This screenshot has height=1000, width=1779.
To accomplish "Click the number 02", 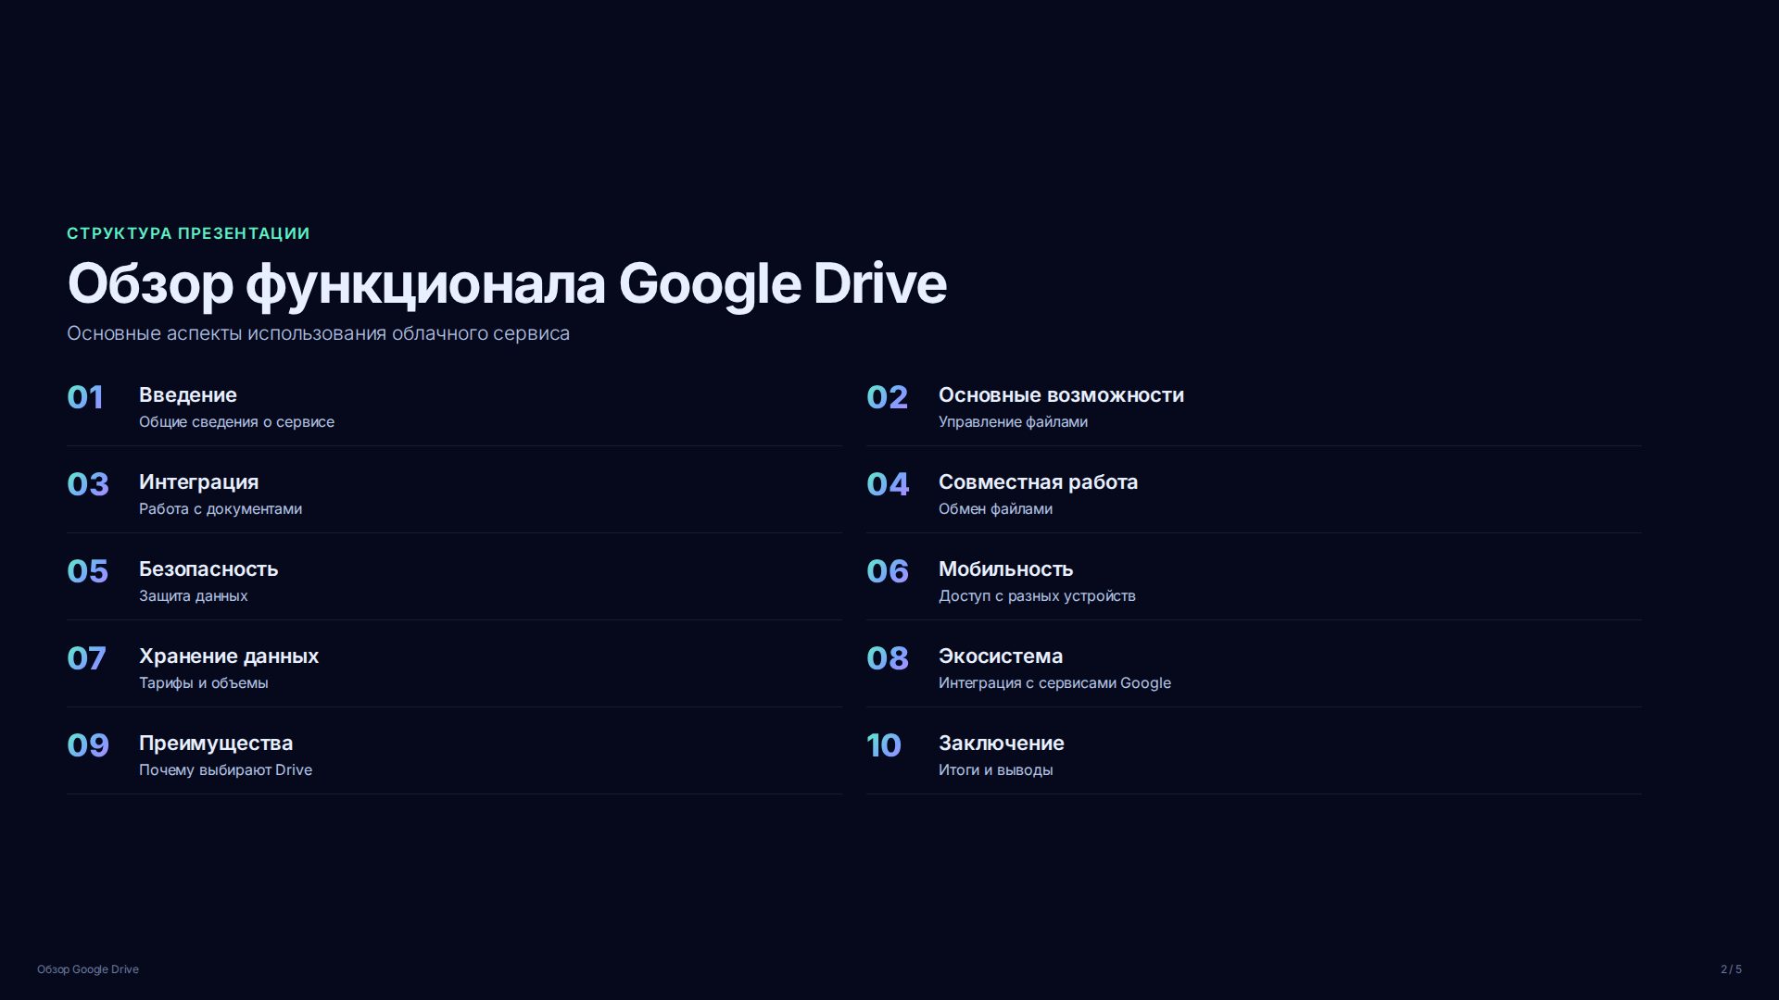I will [x=887, y=397].
